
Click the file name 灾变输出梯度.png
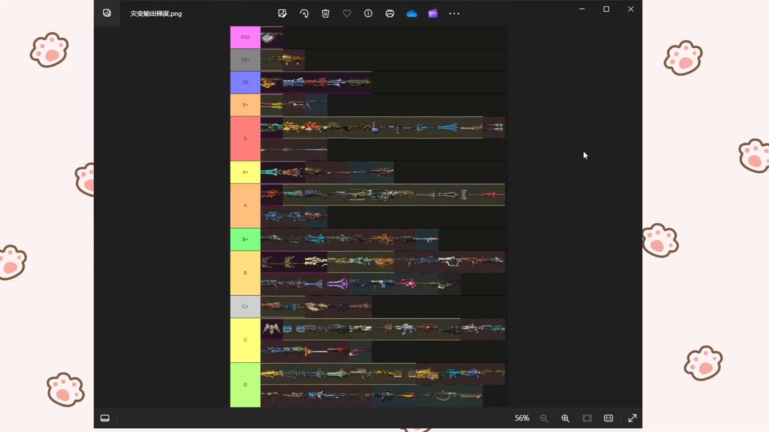click(156, 14)
